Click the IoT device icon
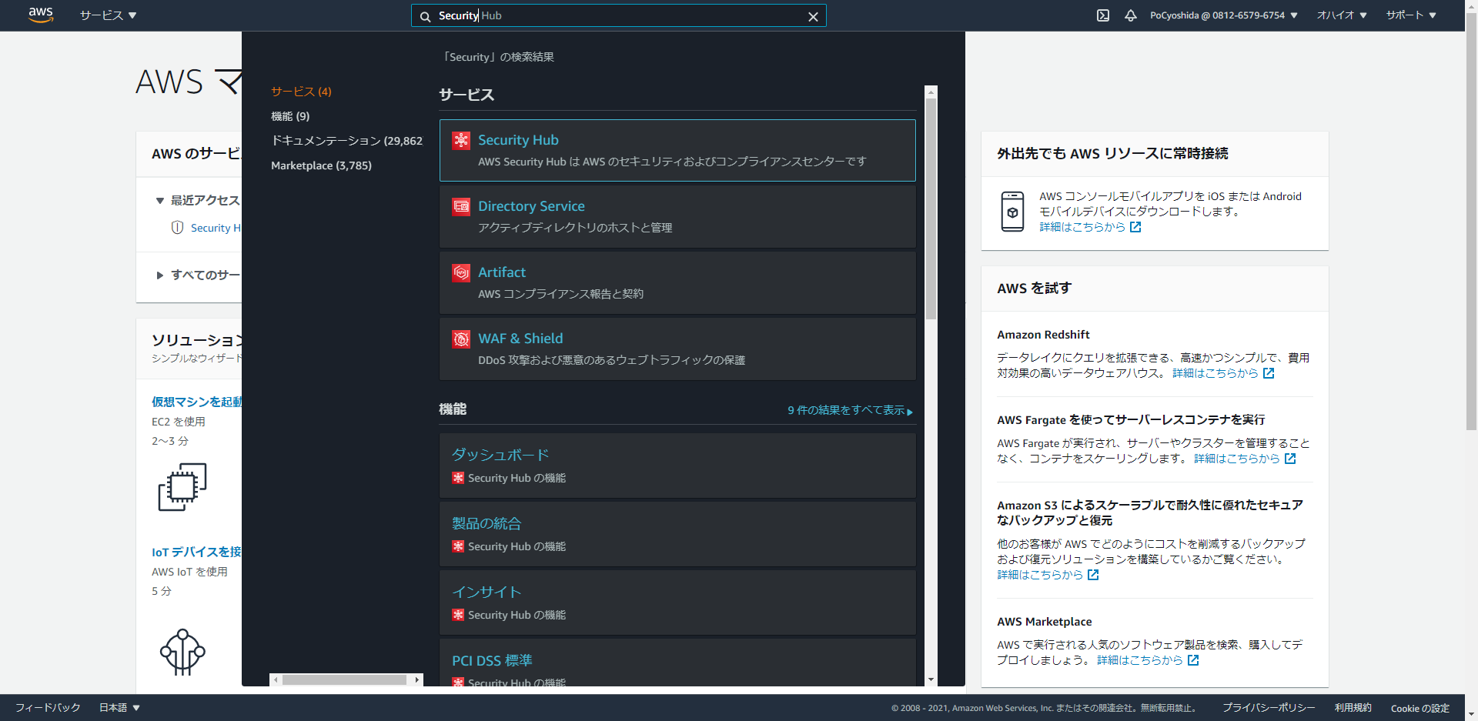Image resolution: width=1478 pixels, height=721 pixels. (x=182, y=653)
